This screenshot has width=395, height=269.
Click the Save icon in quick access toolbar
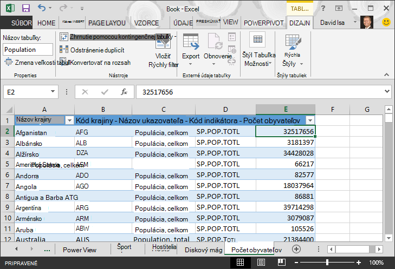coord(25,8)
